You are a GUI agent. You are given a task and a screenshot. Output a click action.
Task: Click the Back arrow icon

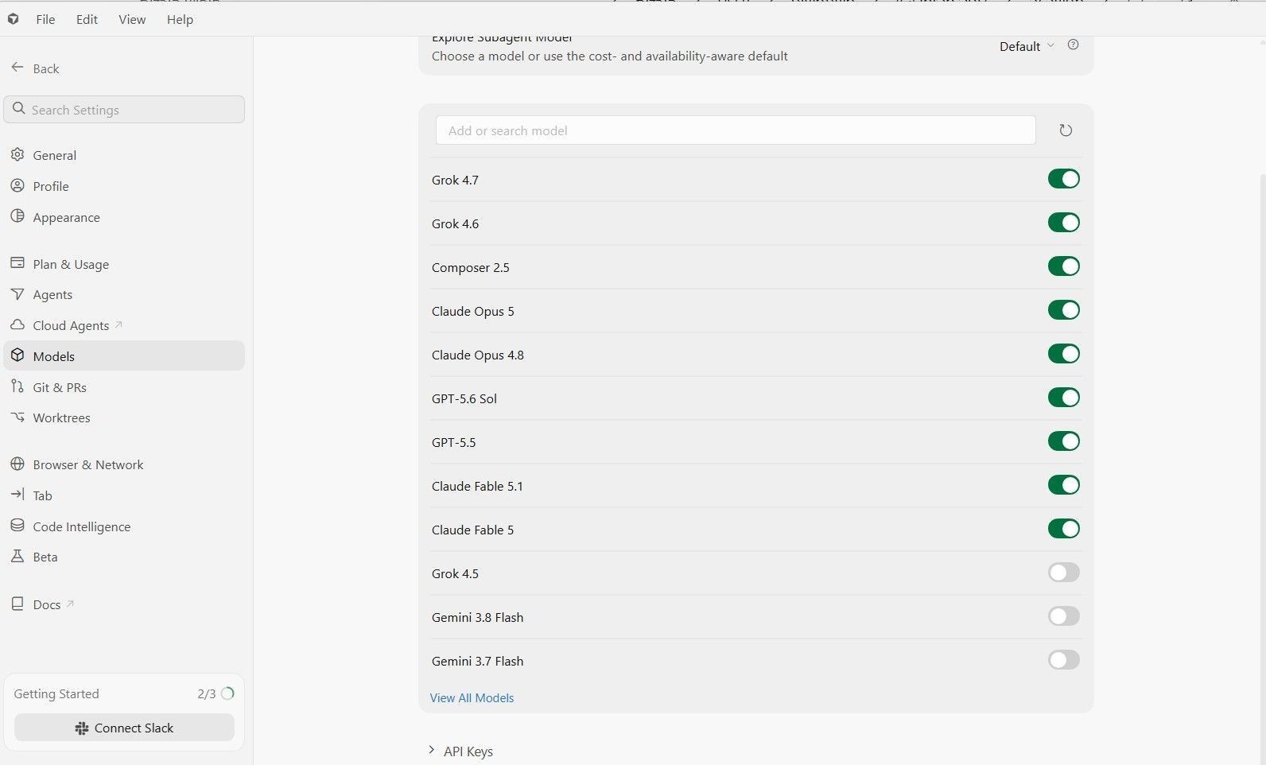(17, 68)
